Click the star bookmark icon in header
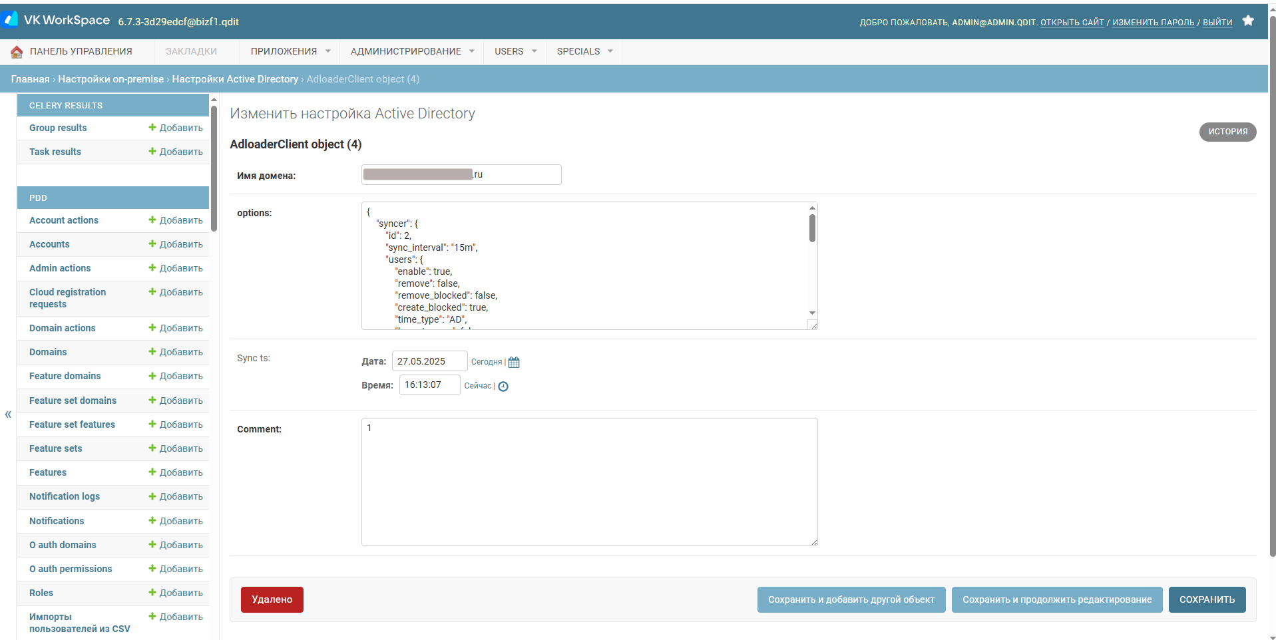 point(1248,21)
